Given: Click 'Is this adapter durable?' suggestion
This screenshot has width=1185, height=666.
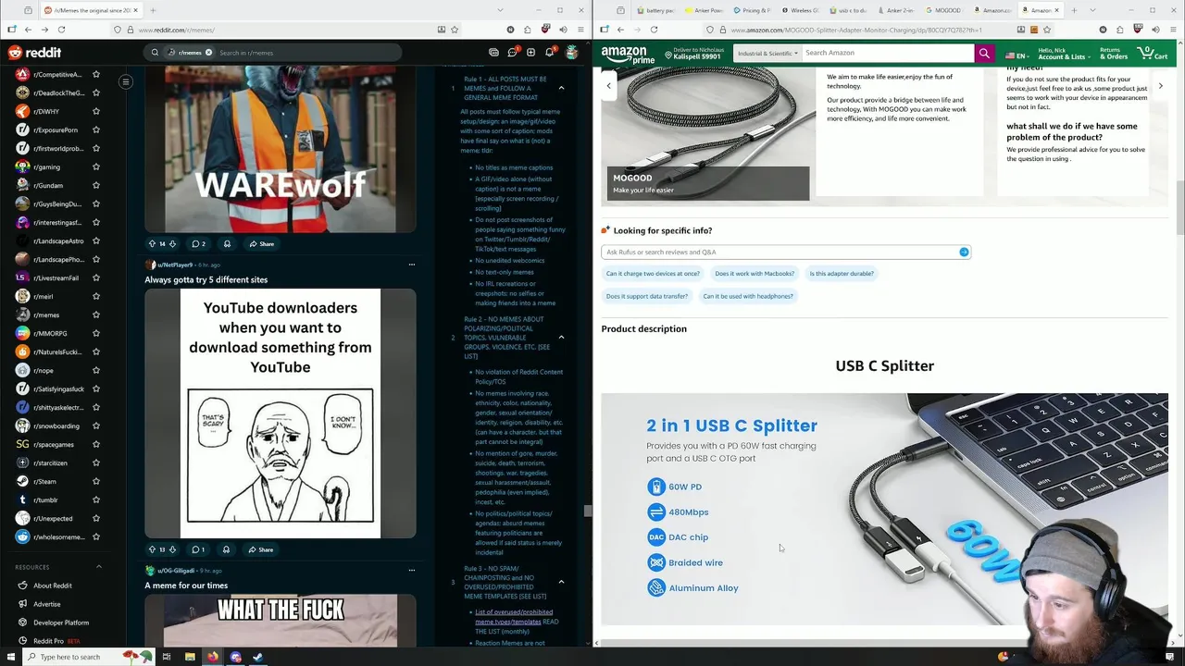Looking at the screenshot, I should pos(842,274).
